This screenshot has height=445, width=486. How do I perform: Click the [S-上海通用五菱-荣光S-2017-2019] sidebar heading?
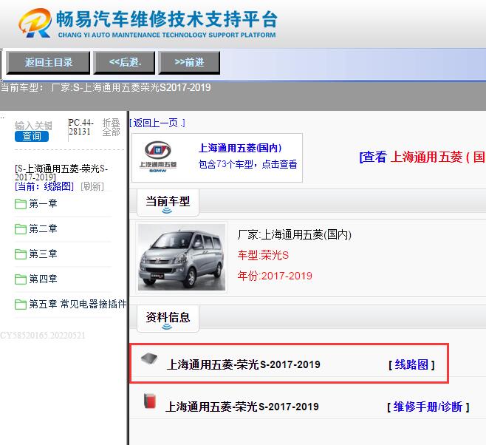(61, 173)
